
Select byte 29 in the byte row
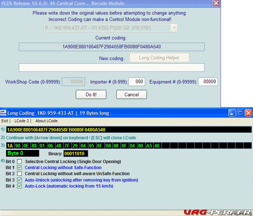(x=76, y=146)
